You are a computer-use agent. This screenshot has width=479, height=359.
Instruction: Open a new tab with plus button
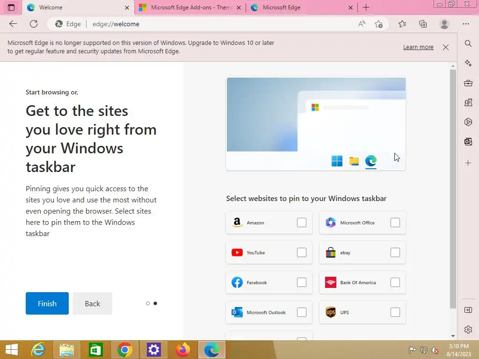point(366,7)
